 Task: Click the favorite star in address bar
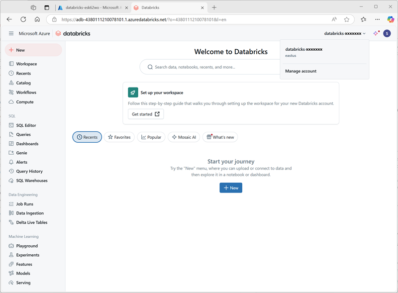346,19
